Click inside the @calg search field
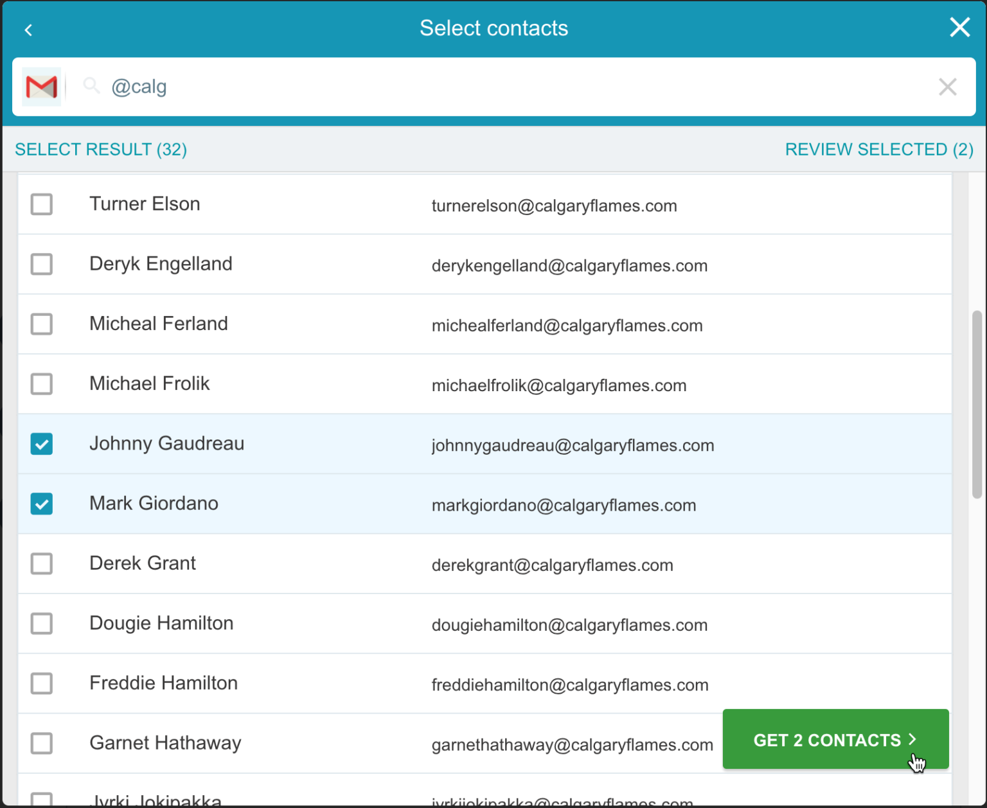The height and width of the screenshot is (808, 987). point(386,86)
